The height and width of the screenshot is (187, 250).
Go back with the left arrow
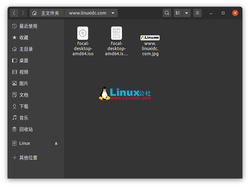(x=14, y=13)
